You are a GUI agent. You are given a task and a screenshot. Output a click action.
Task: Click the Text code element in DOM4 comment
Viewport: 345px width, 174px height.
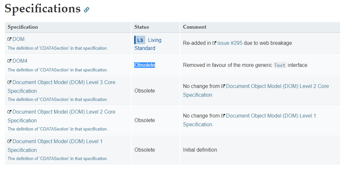[280, 65]
